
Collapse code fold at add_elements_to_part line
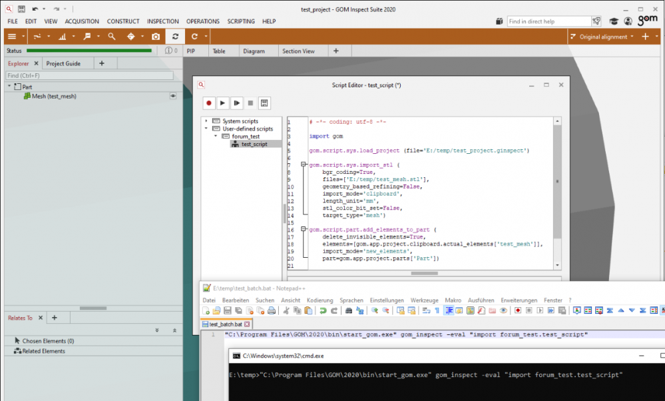click(x=304, y=230)
